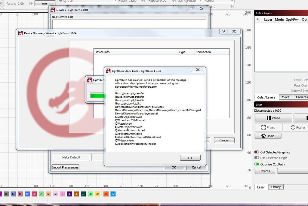Open the Normal welding style dropdown

coord(218,1)
